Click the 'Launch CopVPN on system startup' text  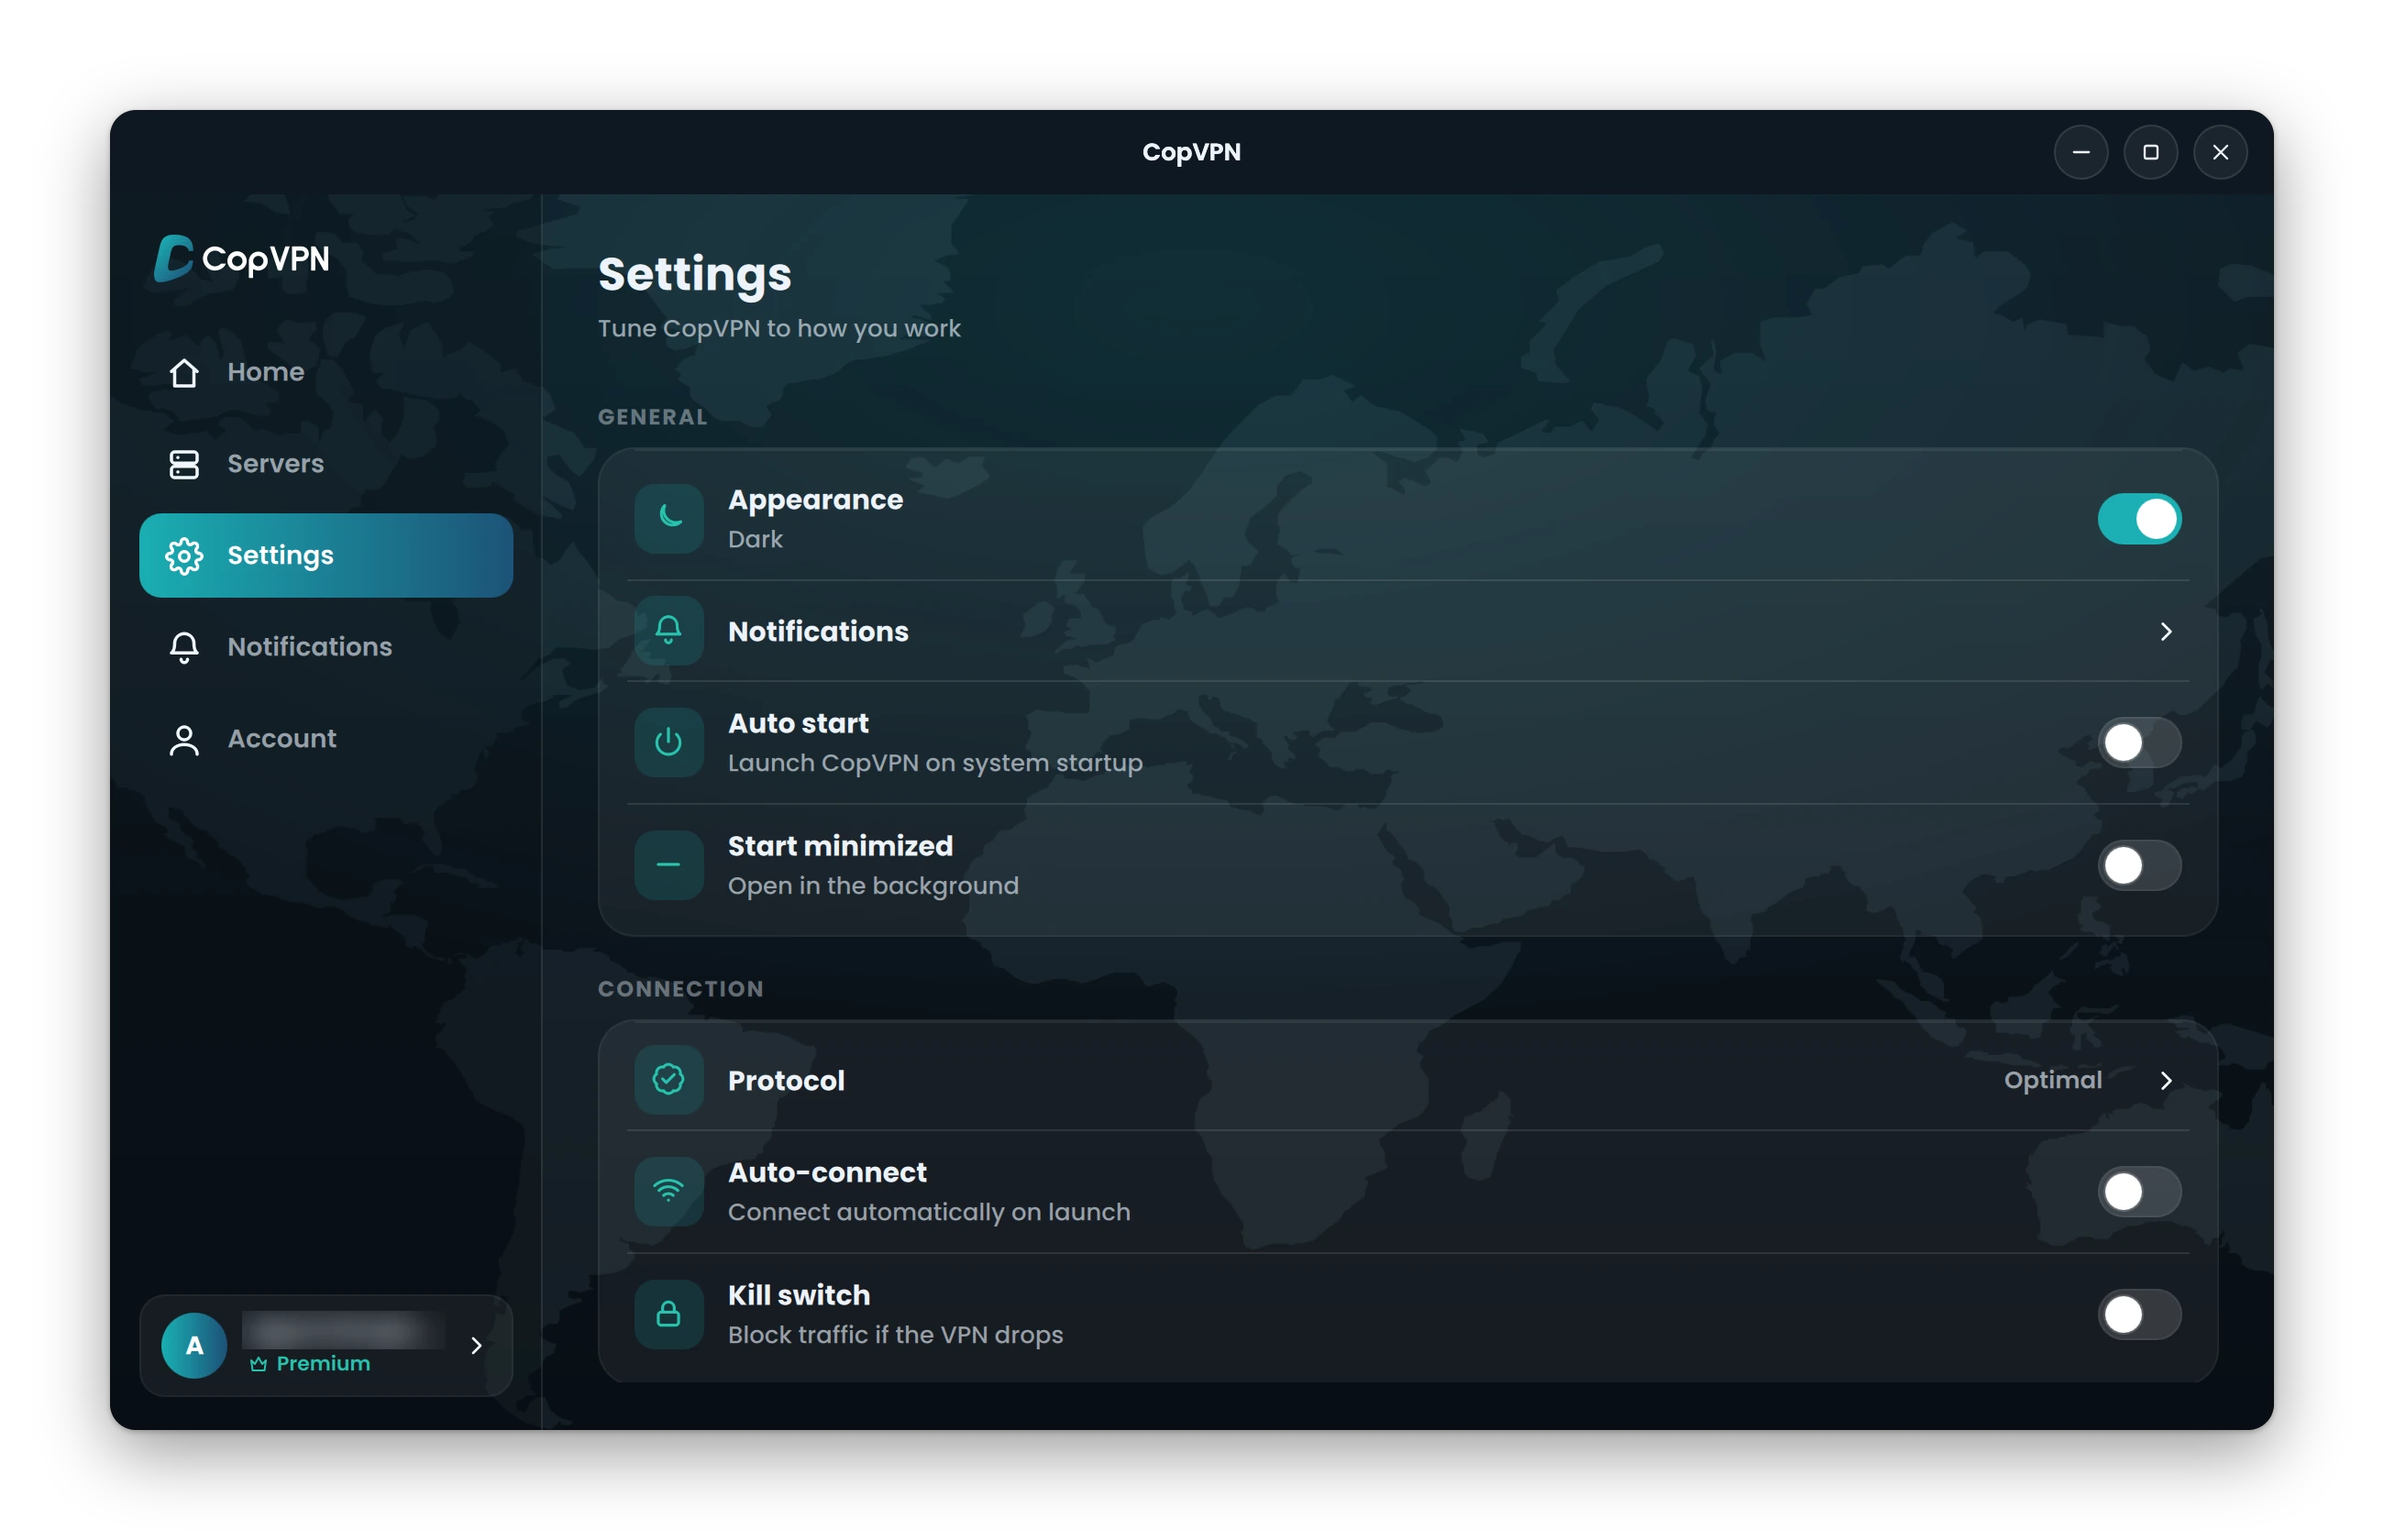(x=935, y=763)
